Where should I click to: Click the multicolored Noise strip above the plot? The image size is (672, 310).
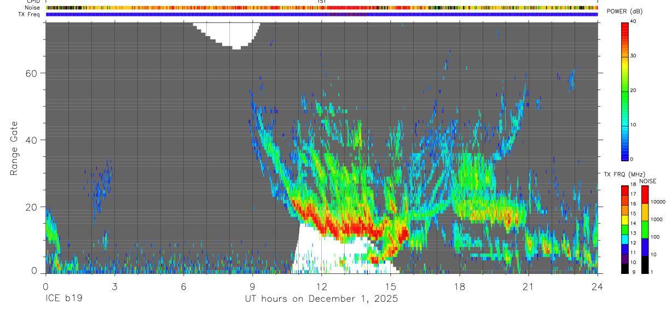click(322, 8)
